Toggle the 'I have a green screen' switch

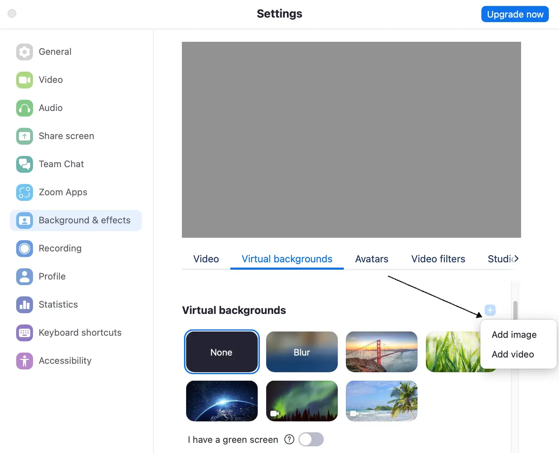(x=311, y=439)
